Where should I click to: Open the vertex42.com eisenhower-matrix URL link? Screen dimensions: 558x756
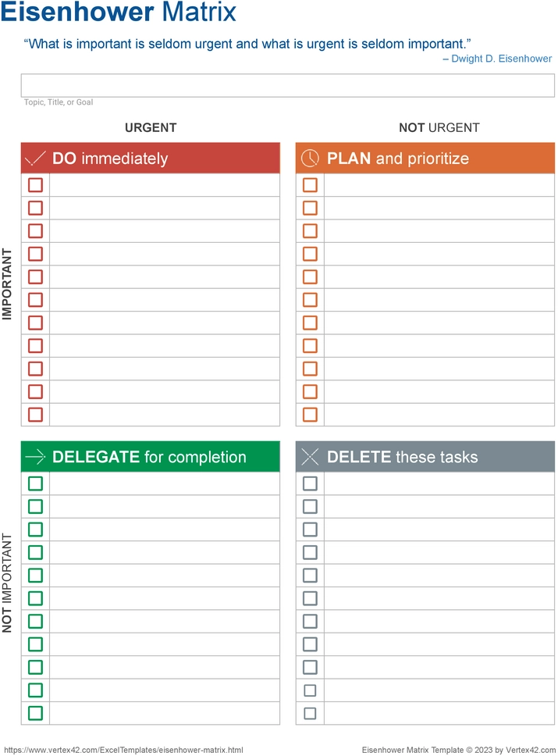coord(123,750)
